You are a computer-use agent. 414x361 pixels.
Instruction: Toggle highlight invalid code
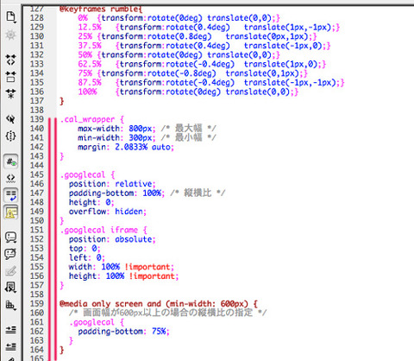pos(11,178)
